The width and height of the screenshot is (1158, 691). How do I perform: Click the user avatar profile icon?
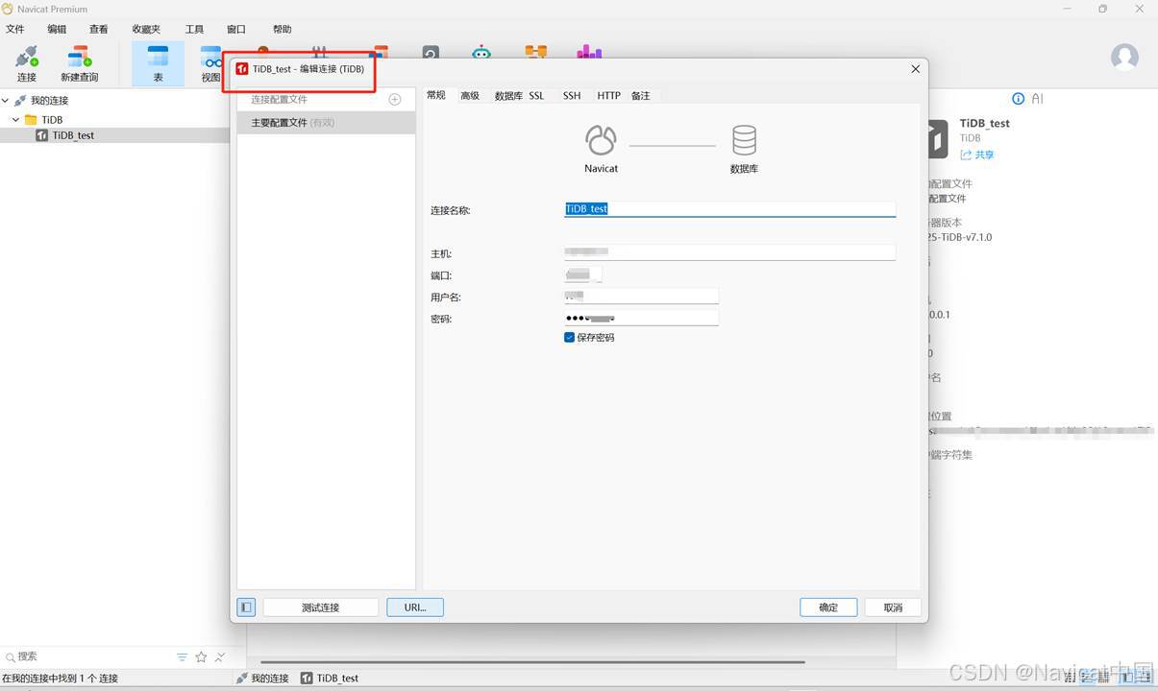pyautogui.click(x=1124, y=57)
